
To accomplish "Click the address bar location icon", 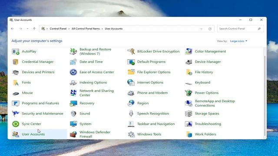I will [x=43, y=29].
